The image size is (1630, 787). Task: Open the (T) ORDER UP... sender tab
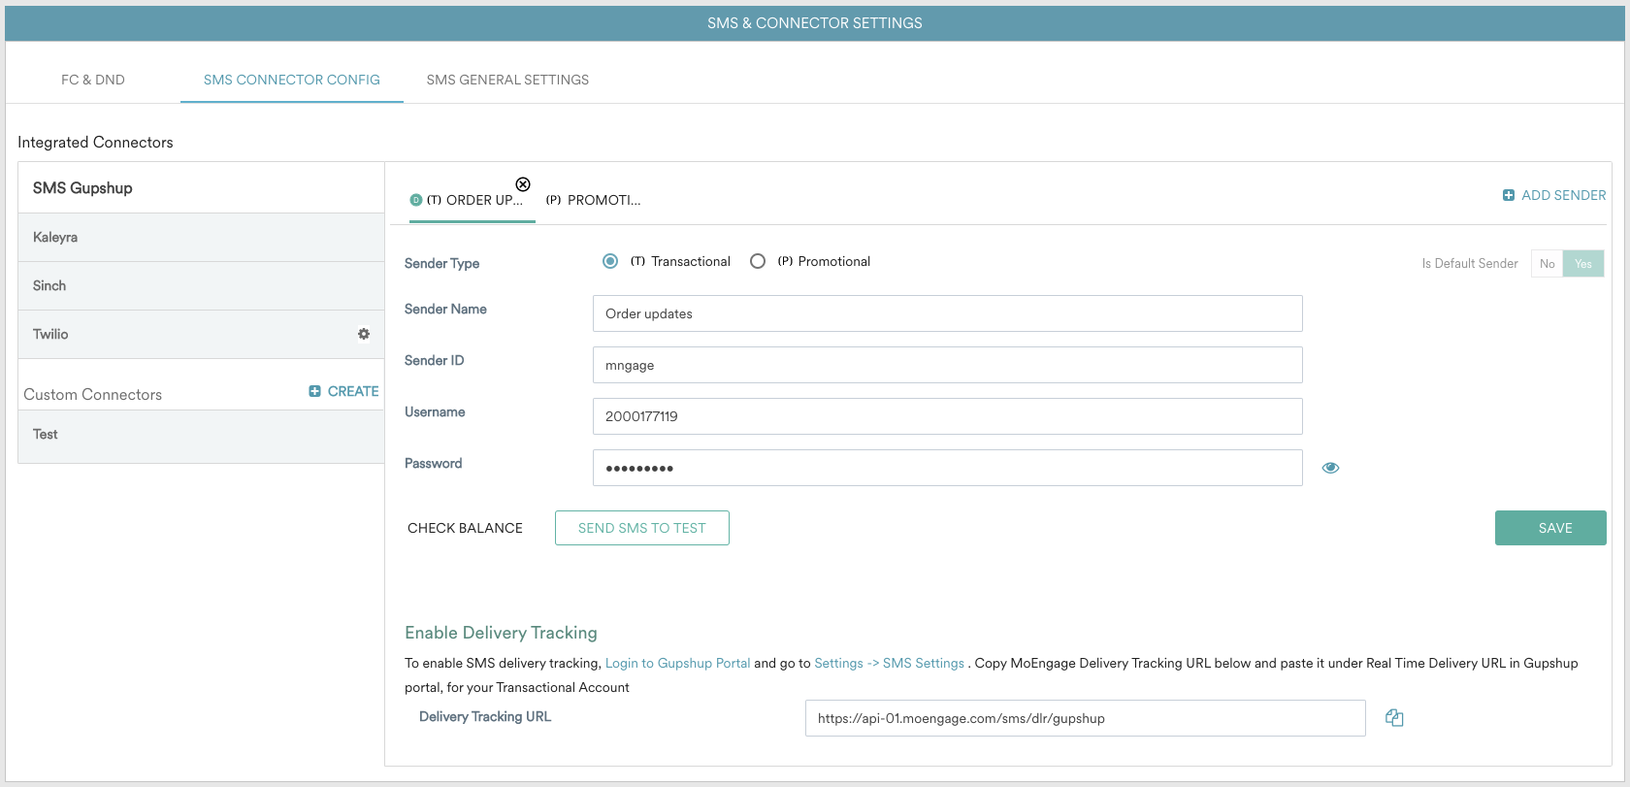(474, 200)
